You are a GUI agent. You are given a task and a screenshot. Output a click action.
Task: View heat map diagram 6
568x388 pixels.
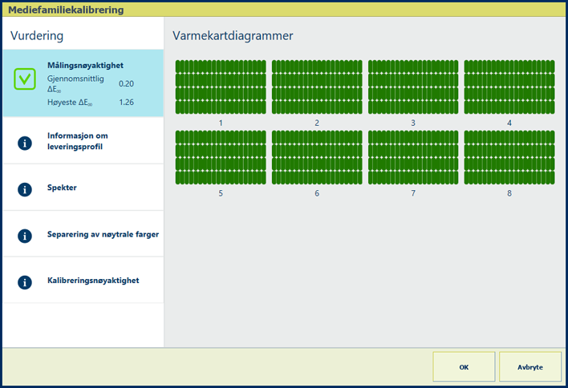317,157
